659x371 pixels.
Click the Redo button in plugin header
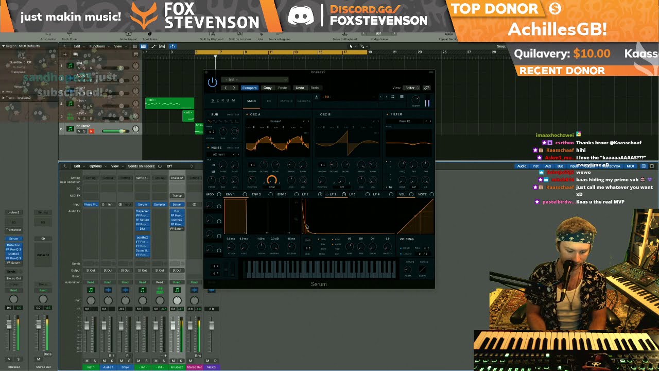(315, 88)
